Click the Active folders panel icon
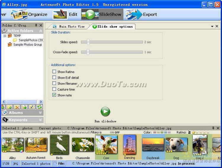 pyautogui.click(x=4, y=31)
